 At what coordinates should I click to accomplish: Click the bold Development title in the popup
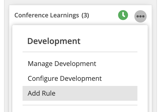[54, 41]
